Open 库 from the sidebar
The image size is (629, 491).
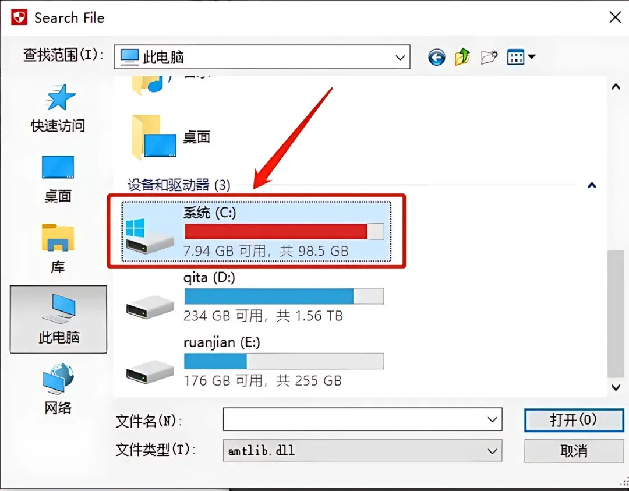58,248
